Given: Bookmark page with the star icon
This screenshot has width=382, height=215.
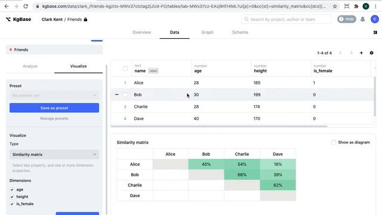Looking at the screenshot, I should 335,7.
